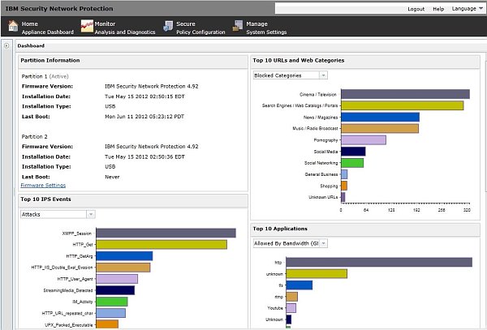Click the Shopping orange bar
The width and height of the screenshot is (487, 330).
tap(344, 186)
